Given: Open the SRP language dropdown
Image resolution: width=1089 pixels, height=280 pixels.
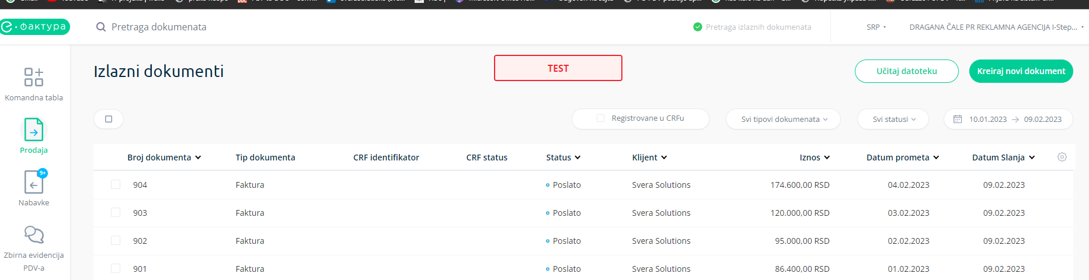Looking at the screenshot, I should point(876,27).
